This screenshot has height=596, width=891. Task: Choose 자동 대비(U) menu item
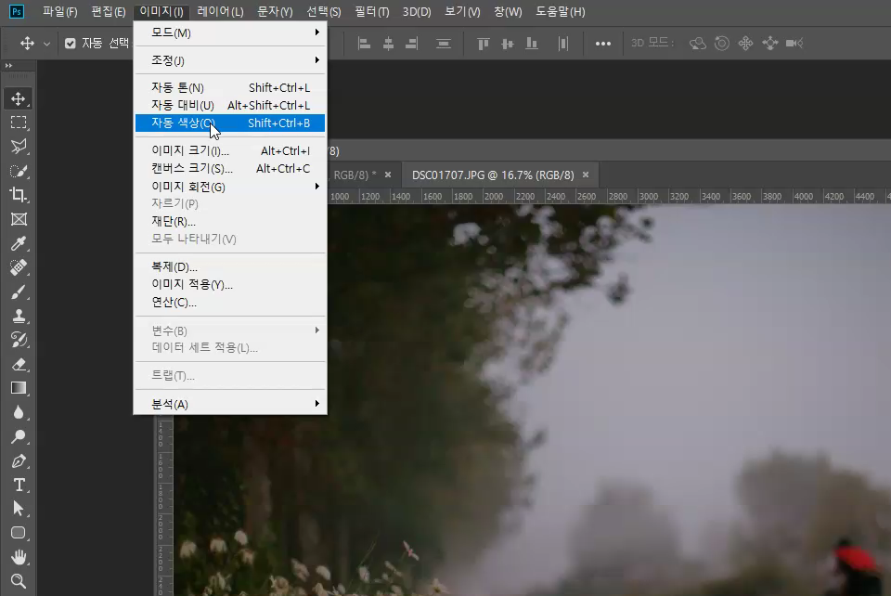click(x=230, y=105)
